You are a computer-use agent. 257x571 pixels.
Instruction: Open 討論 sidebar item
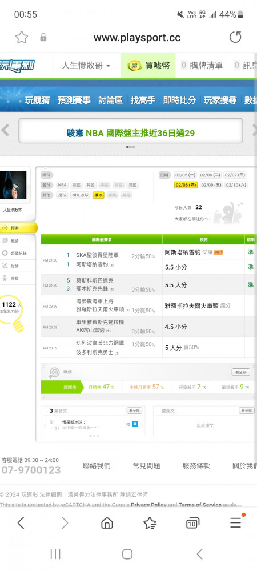(x=18, y=266)
